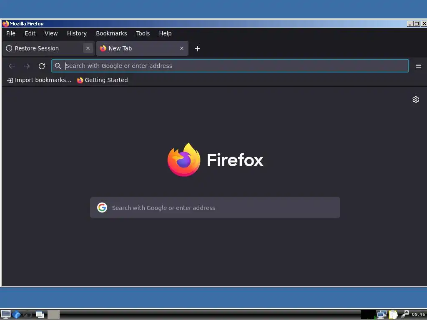Click the plug connection tray icon

point(404,315)
